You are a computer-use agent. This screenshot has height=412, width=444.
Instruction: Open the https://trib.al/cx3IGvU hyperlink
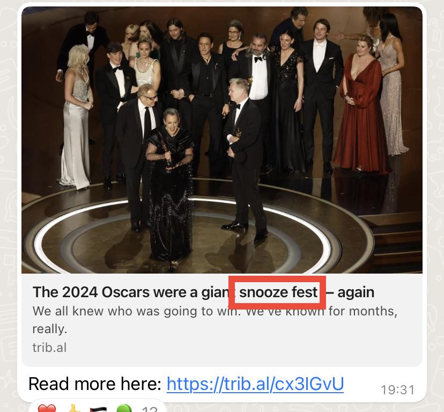[255, 384]
